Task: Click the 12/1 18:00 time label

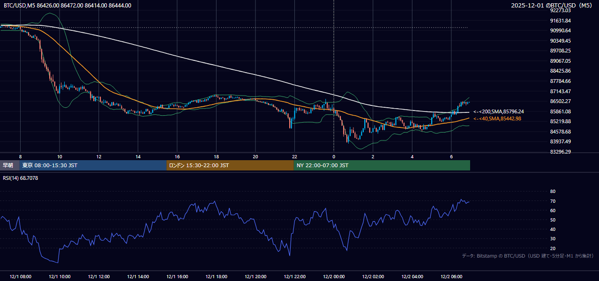Action: pos(216,277)
